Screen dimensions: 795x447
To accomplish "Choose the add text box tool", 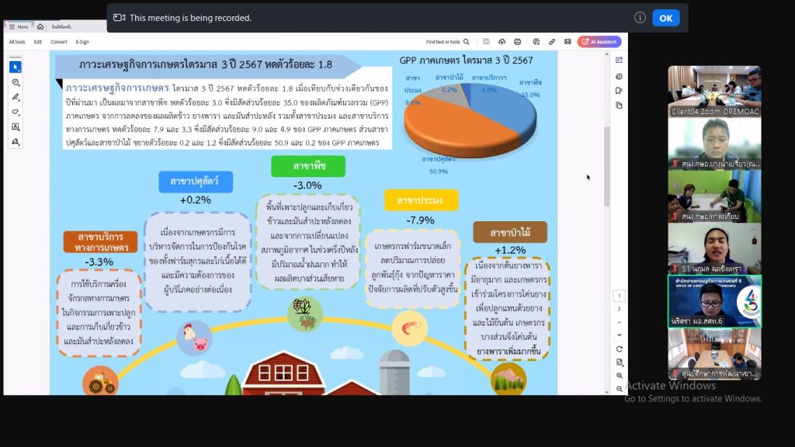I will [16, 126].
